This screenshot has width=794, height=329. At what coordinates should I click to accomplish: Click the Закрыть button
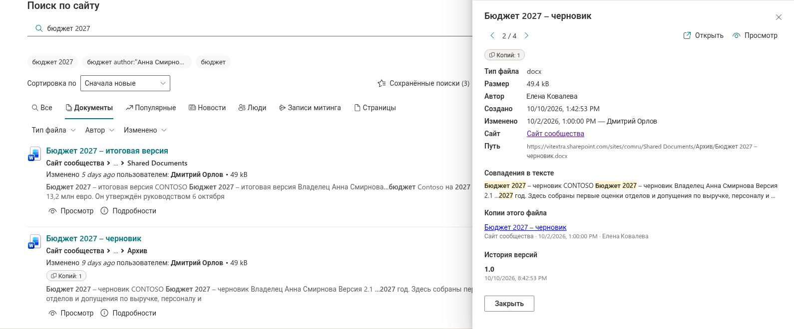tap(509, 304)
